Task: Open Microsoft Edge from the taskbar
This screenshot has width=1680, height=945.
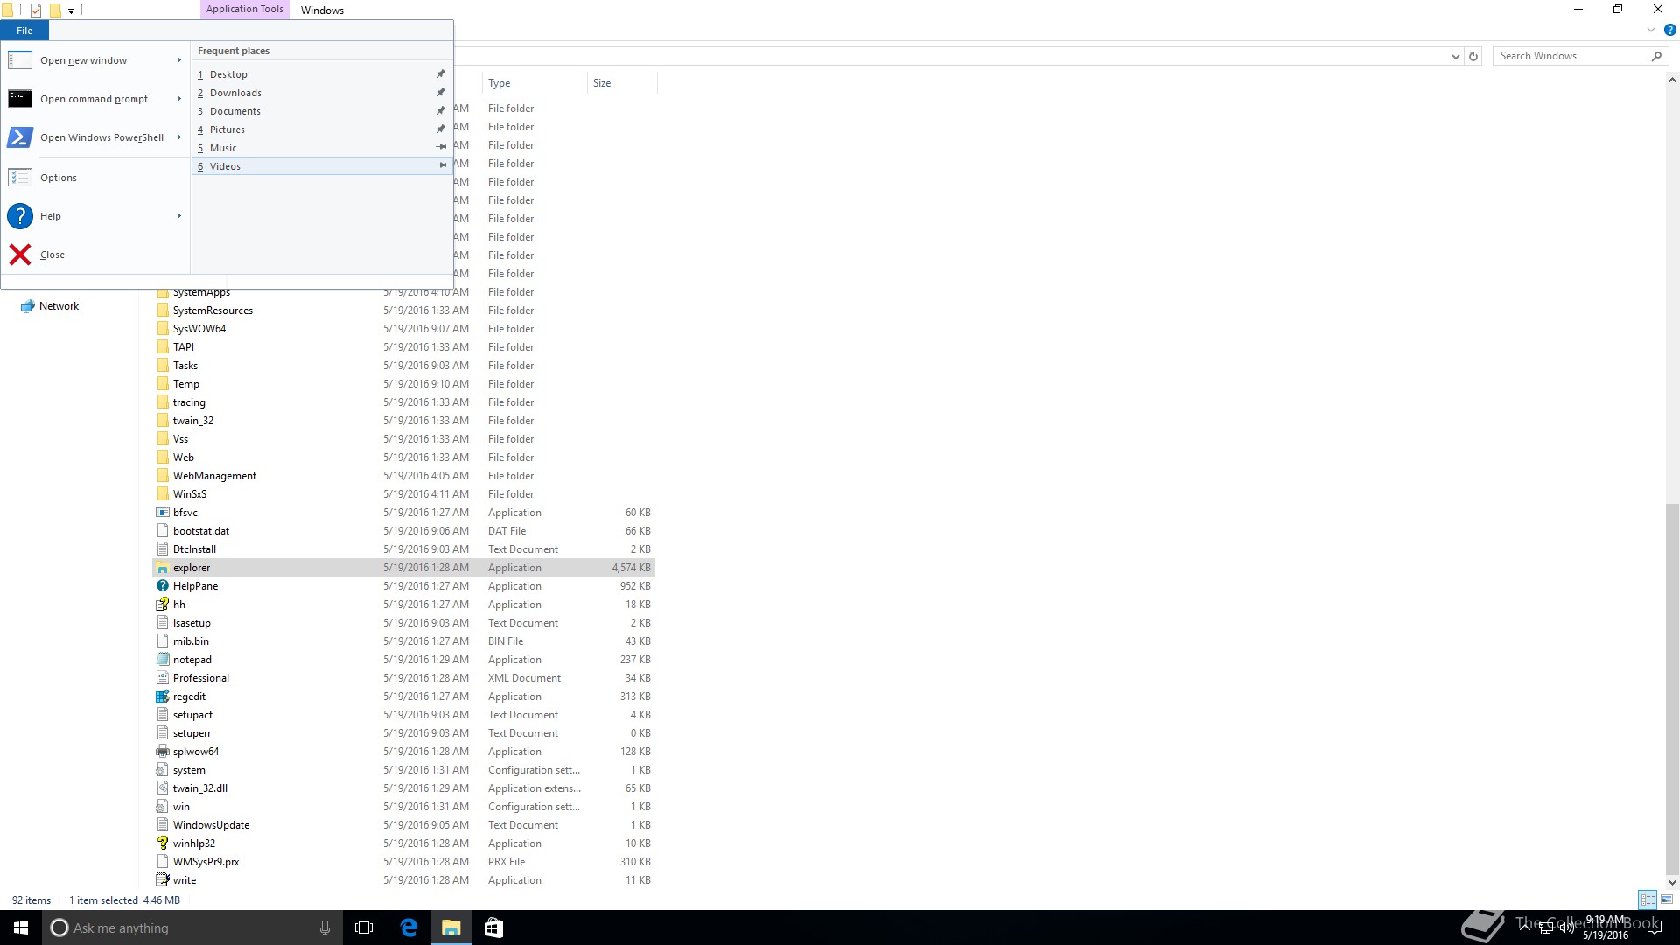Action: point(409,927)
